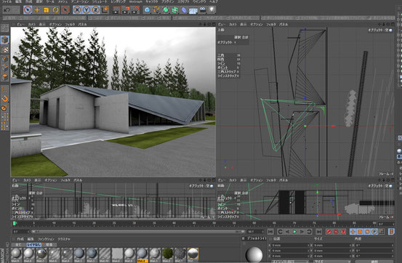
Task: Select the レイヤなし material tab
Action: [x=34, y=245]
